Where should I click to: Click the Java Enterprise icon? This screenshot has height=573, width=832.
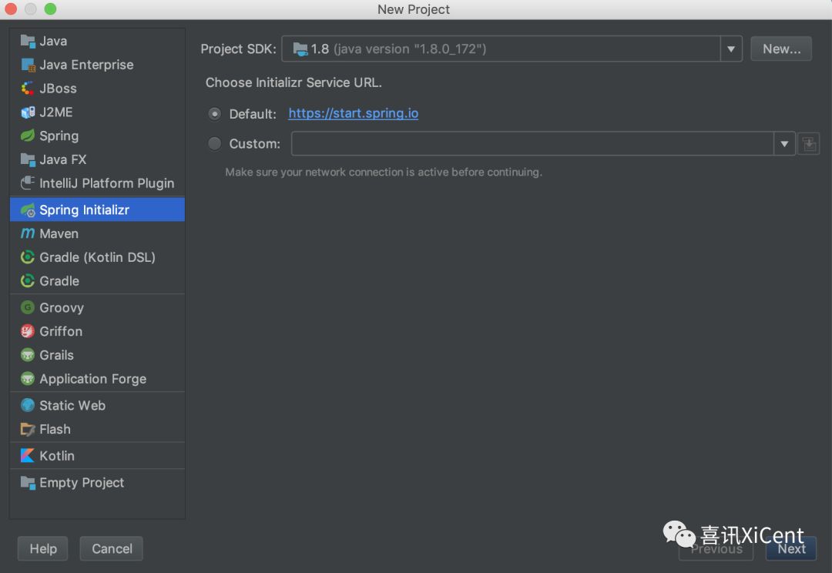point(28,65)
